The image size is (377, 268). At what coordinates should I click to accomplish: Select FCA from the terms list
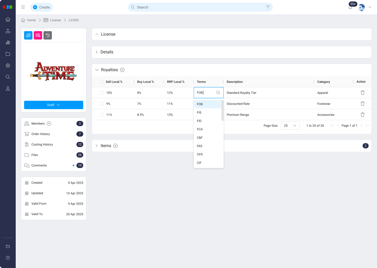click(x=200, y=129)
